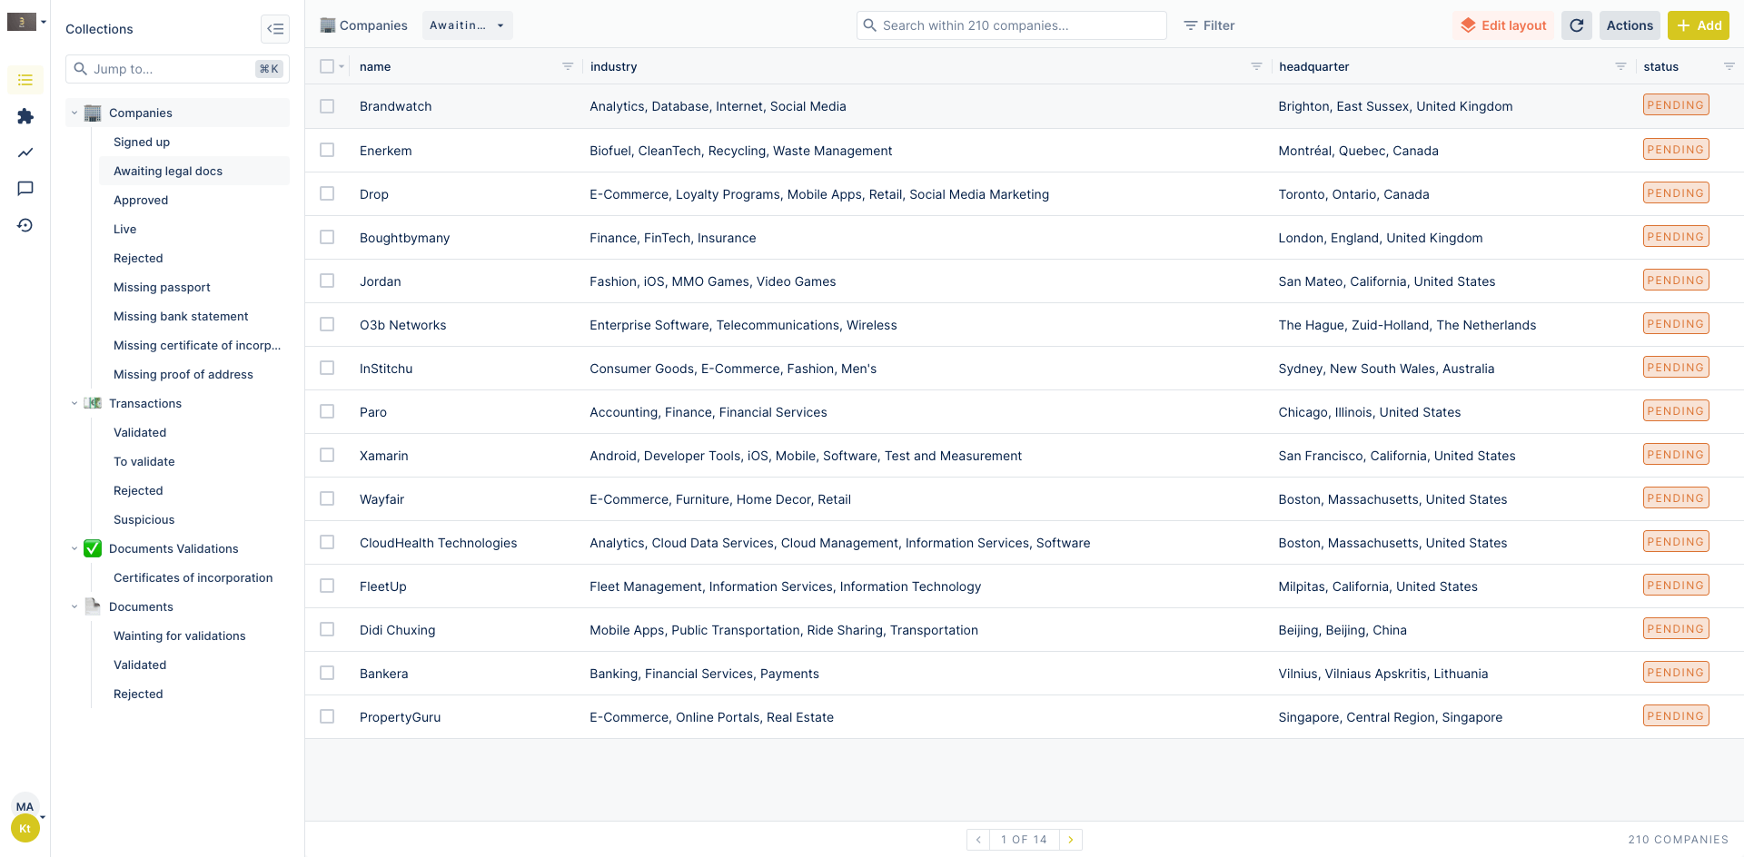The width and height of the screenshot is (1744, 857).
Task: Toggle the select-all header checkbox
Action: tap(327, 66)
